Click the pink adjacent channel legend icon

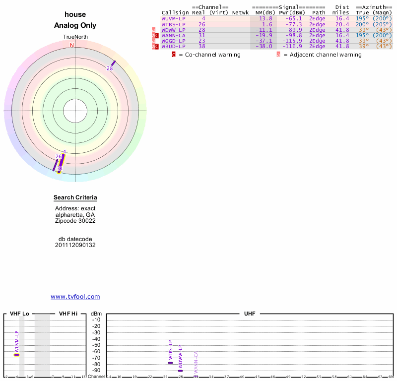pyautogui.click(x=278, y=55)
